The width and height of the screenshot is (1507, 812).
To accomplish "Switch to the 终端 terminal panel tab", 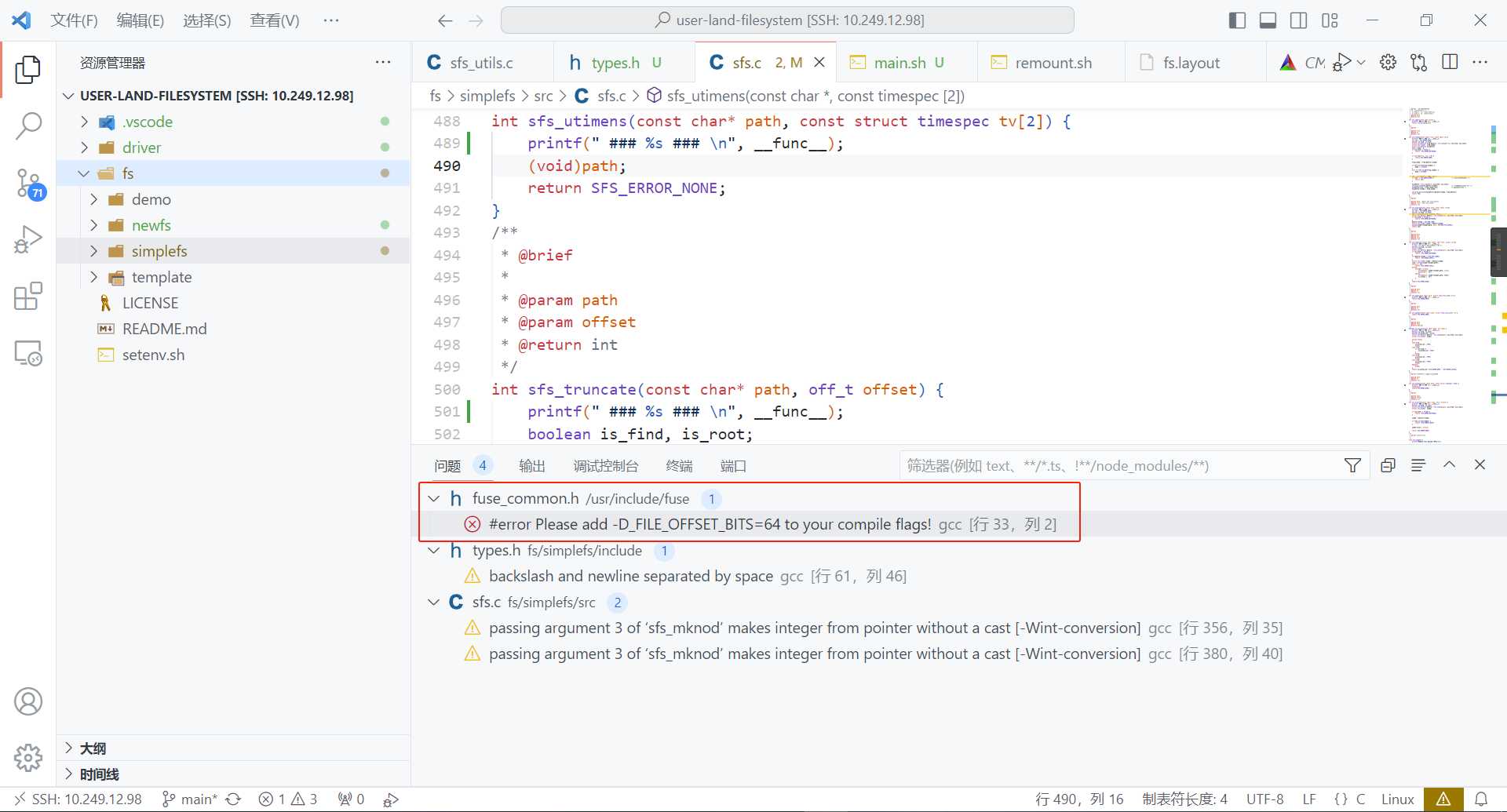I will point(679,466).
